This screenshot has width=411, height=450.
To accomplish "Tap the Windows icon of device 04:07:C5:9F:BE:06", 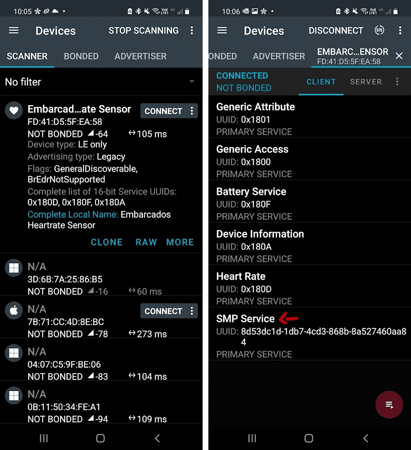I will [x=13, y=353].
